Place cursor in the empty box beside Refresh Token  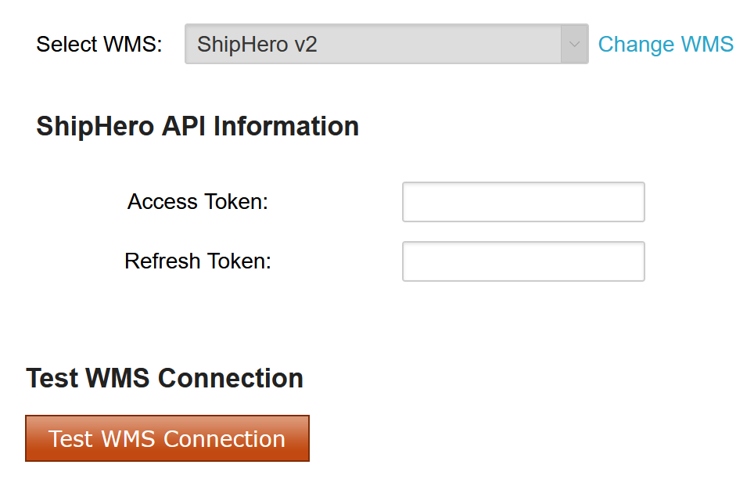pyautogui.click(x=523, y=261)
